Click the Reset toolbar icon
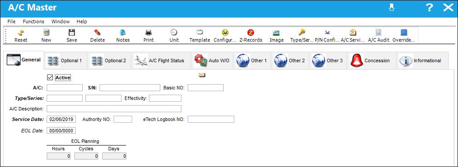The width and height of the screenshot is (458, 167). (x=21, y=32)
